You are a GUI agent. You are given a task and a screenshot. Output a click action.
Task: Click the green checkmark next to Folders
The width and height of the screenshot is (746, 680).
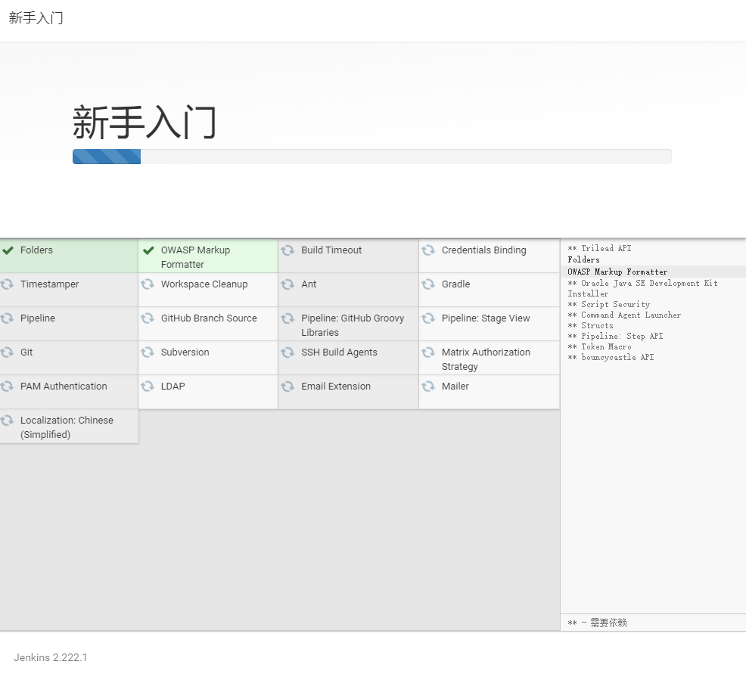(x=8, y=250)
